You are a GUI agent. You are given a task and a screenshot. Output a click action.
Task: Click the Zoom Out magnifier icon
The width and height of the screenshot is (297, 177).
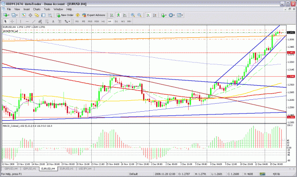(139, 15)
